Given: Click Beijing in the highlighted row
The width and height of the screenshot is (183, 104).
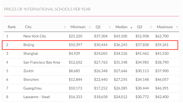Looking at the screenshot, I should (x=29, y=45).
